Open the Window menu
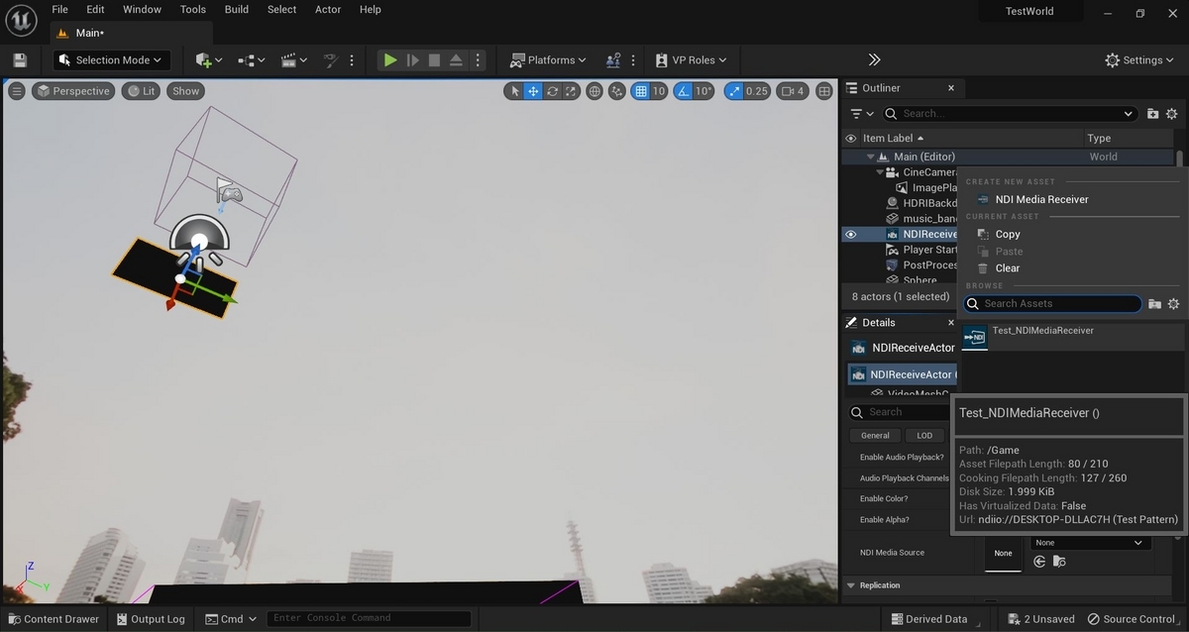This screenshot has height=632, width=1189. pos(142,10)
